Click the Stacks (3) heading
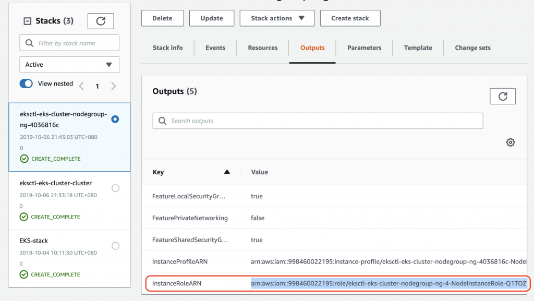 tap(54, 21)
